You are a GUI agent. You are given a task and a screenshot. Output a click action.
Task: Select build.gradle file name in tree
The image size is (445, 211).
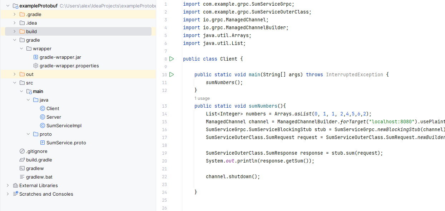pyautogui.click(x=39, y=160)
